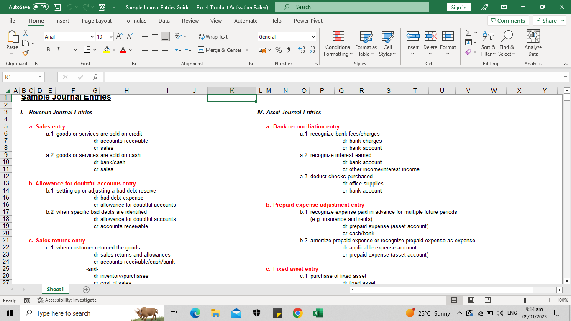
Task: Open Sort & Filter dropdown
Action: [x=488, y=44]
